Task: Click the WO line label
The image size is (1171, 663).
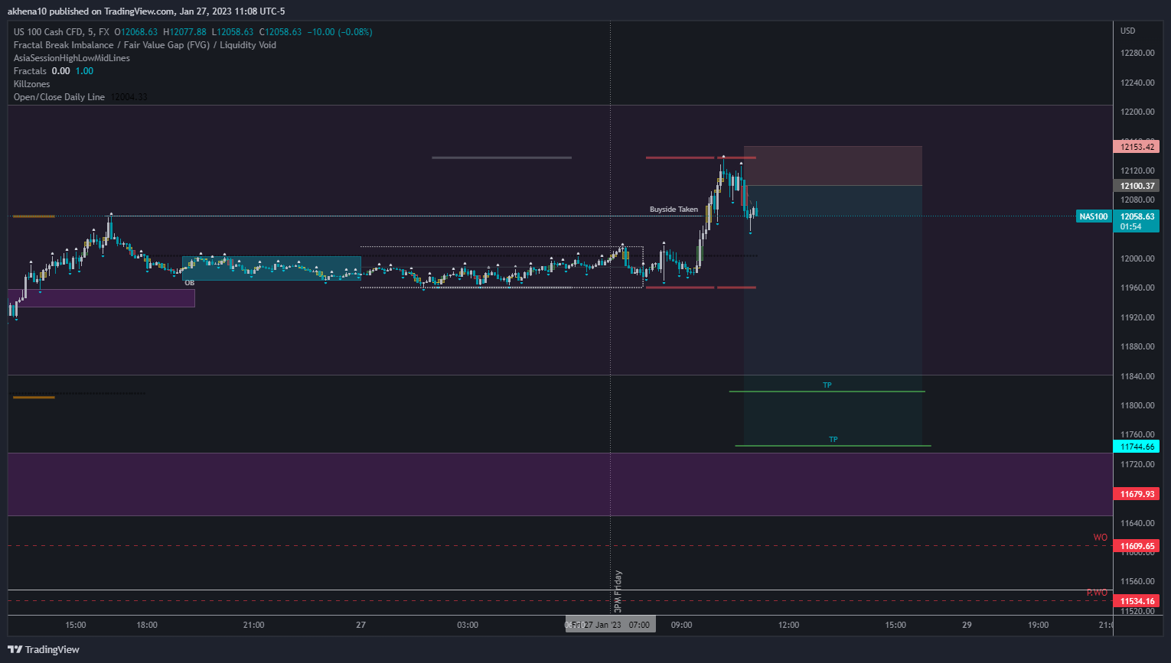Action: [x=1100, y=538]
